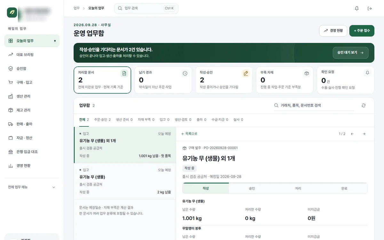The image size is (384, 240).
Task: Click 작성·승인 summary card title
Action: (x=206, y=72)
